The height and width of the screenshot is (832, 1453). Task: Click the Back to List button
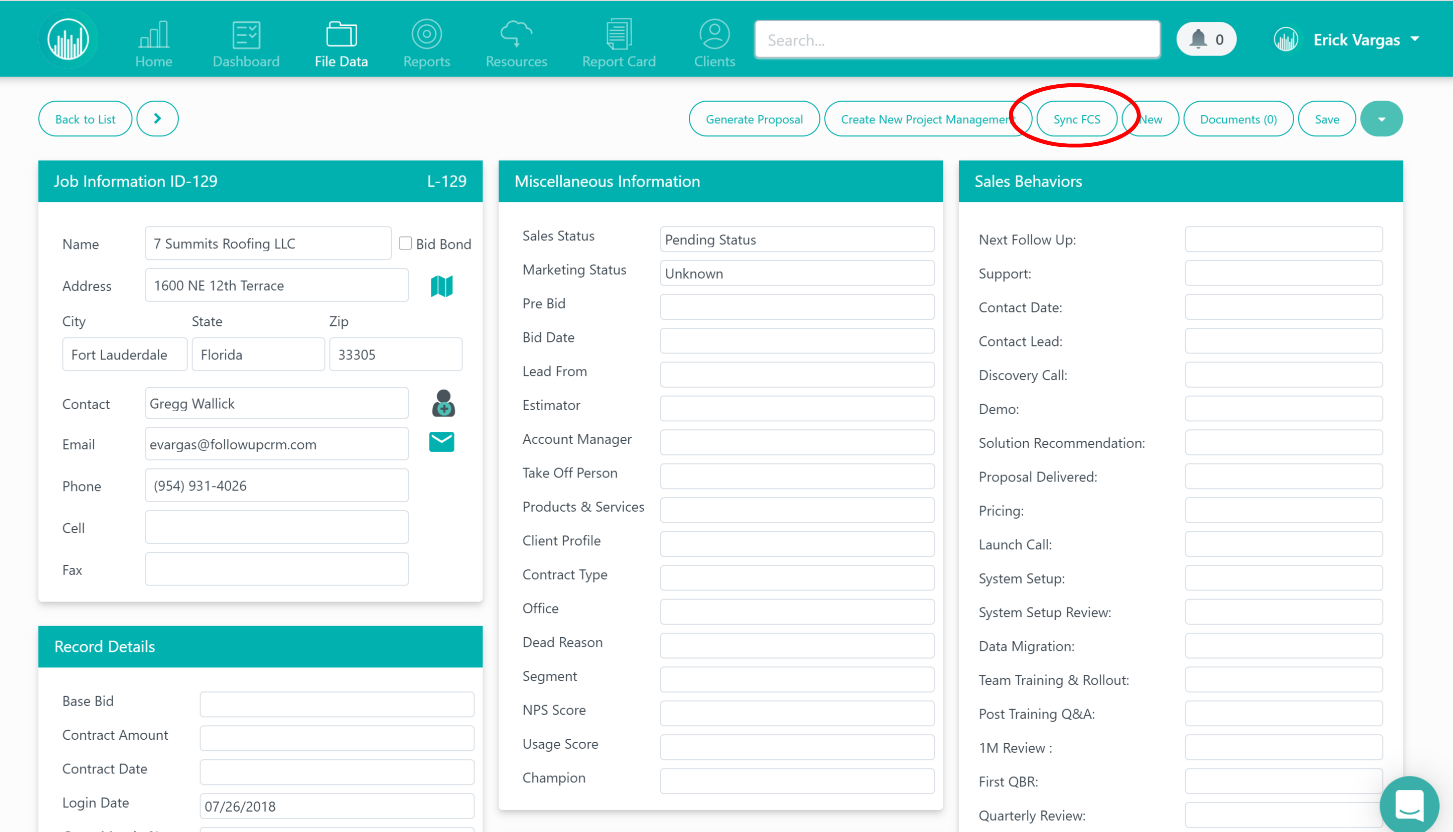pos(85,119)
